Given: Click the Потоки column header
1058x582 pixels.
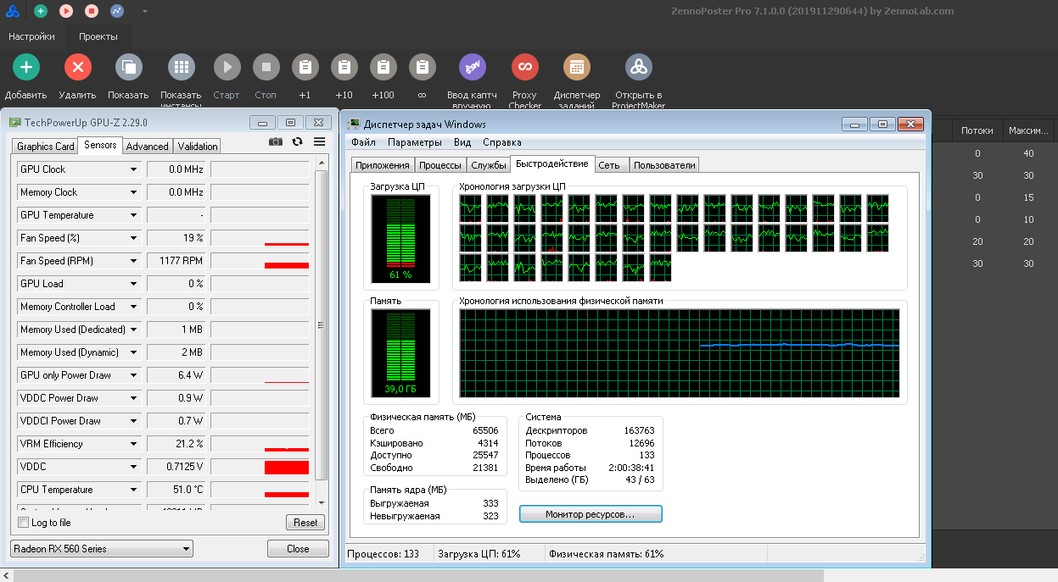Looking at the screenshot, I should click(977, 130).
